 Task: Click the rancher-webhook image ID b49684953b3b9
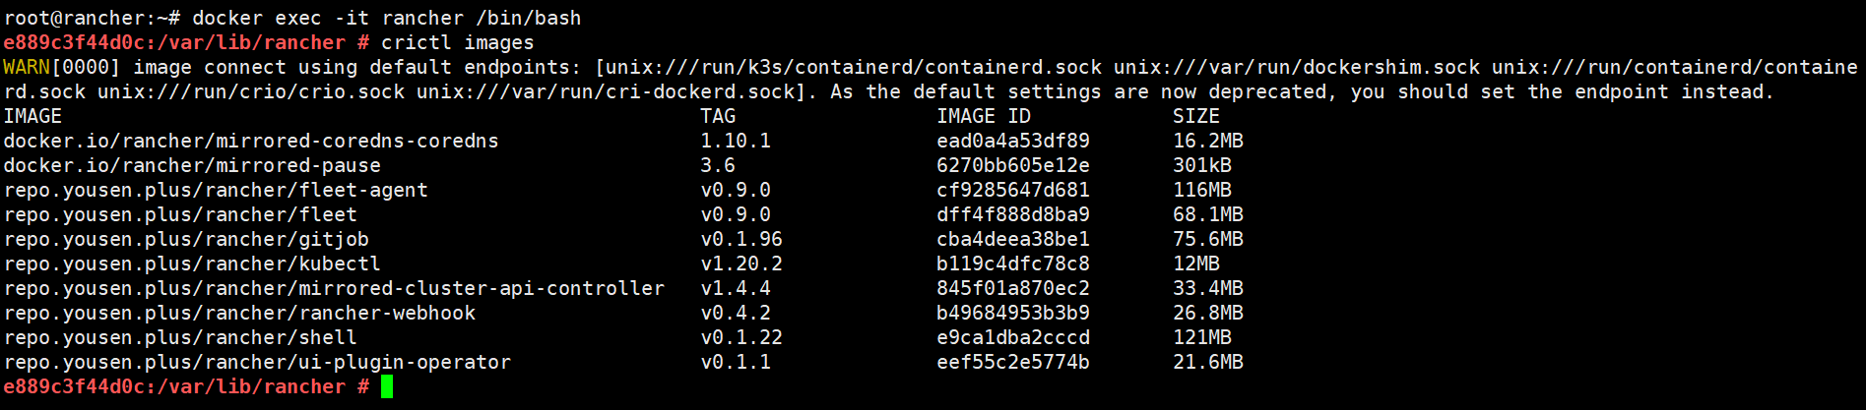[x=1013, y=313]
